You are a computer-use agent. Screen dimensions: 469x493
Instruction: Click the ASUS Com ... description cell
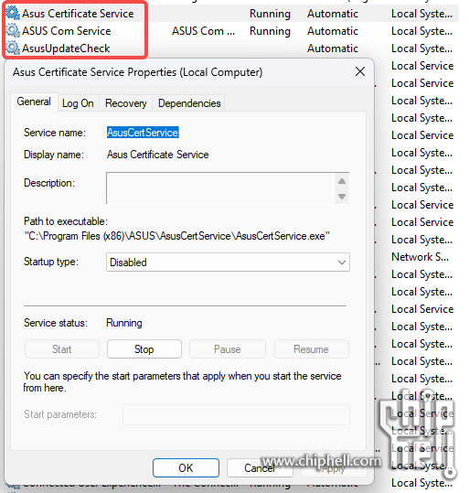[203, 31]
